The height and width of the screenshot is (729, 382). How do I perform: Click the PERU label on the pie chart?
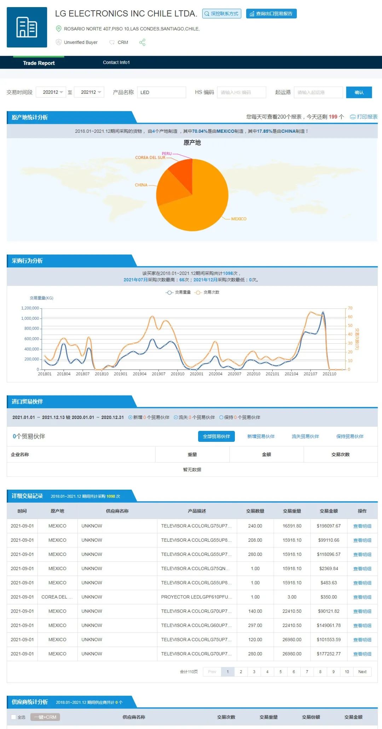[x=167, y=154]
